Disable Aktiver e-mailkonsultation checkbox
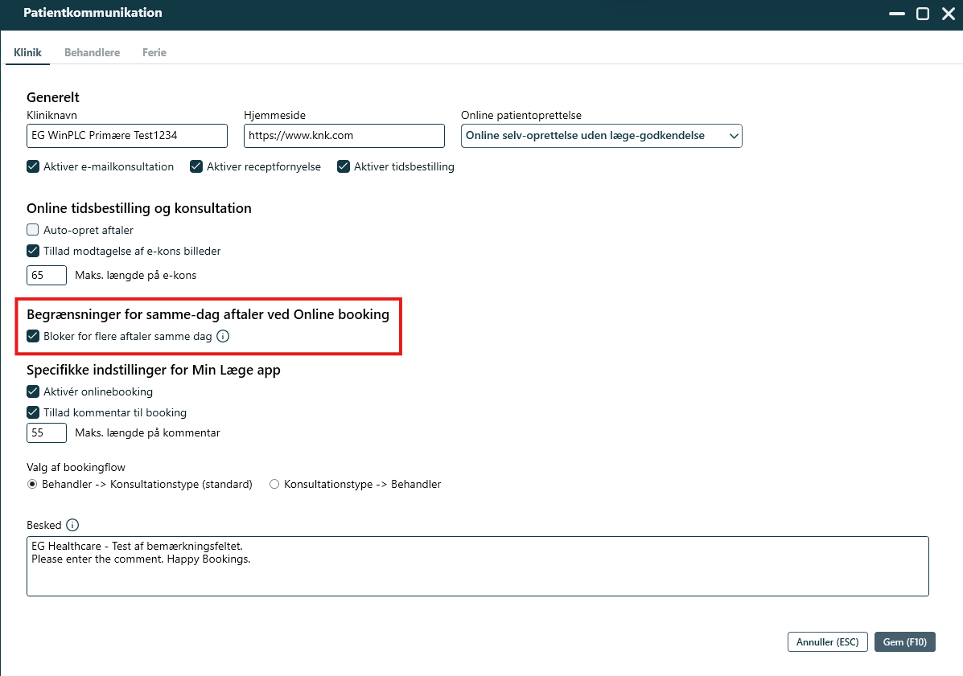This screenshot has width=963, height=676. tap(33, 166)
